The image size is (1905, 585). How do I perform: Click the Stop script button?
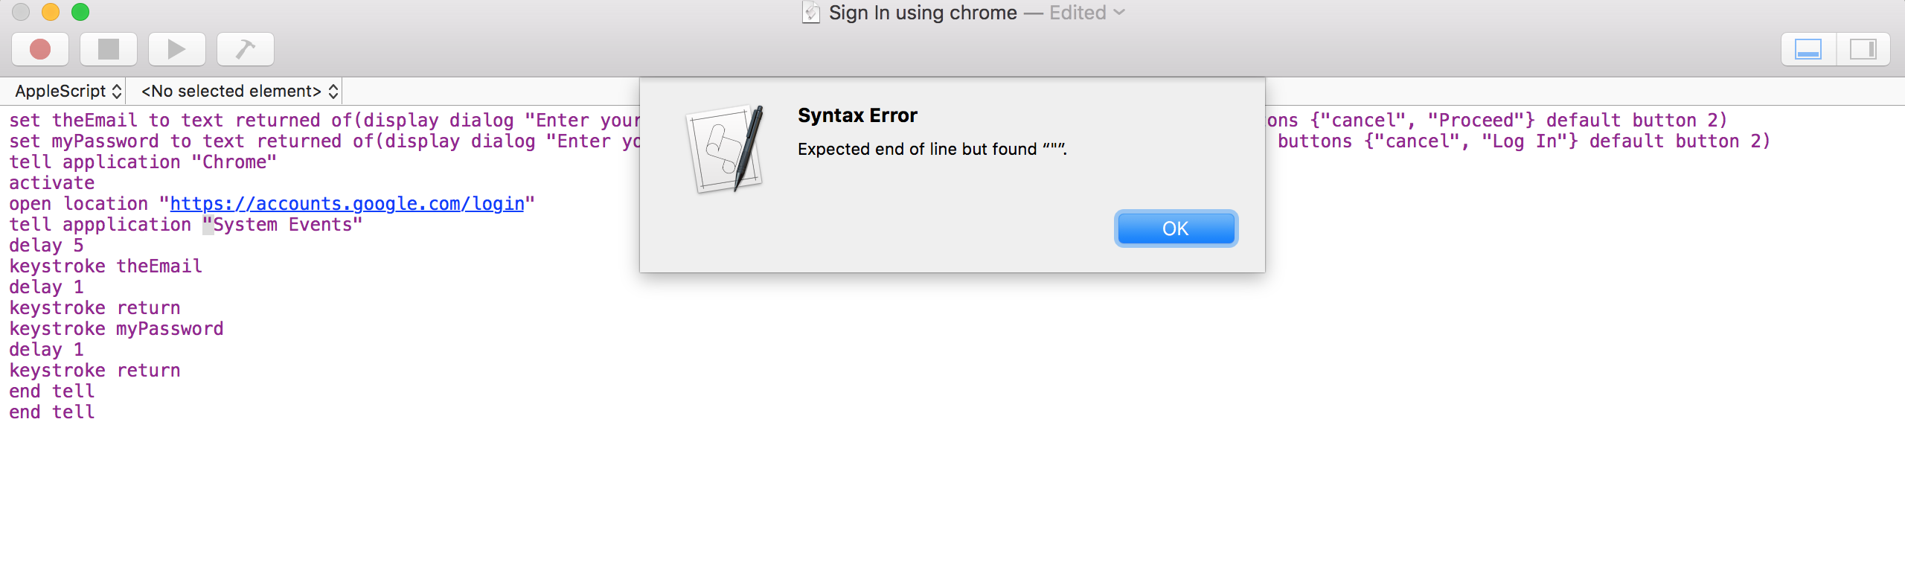[x=109, y=49]
